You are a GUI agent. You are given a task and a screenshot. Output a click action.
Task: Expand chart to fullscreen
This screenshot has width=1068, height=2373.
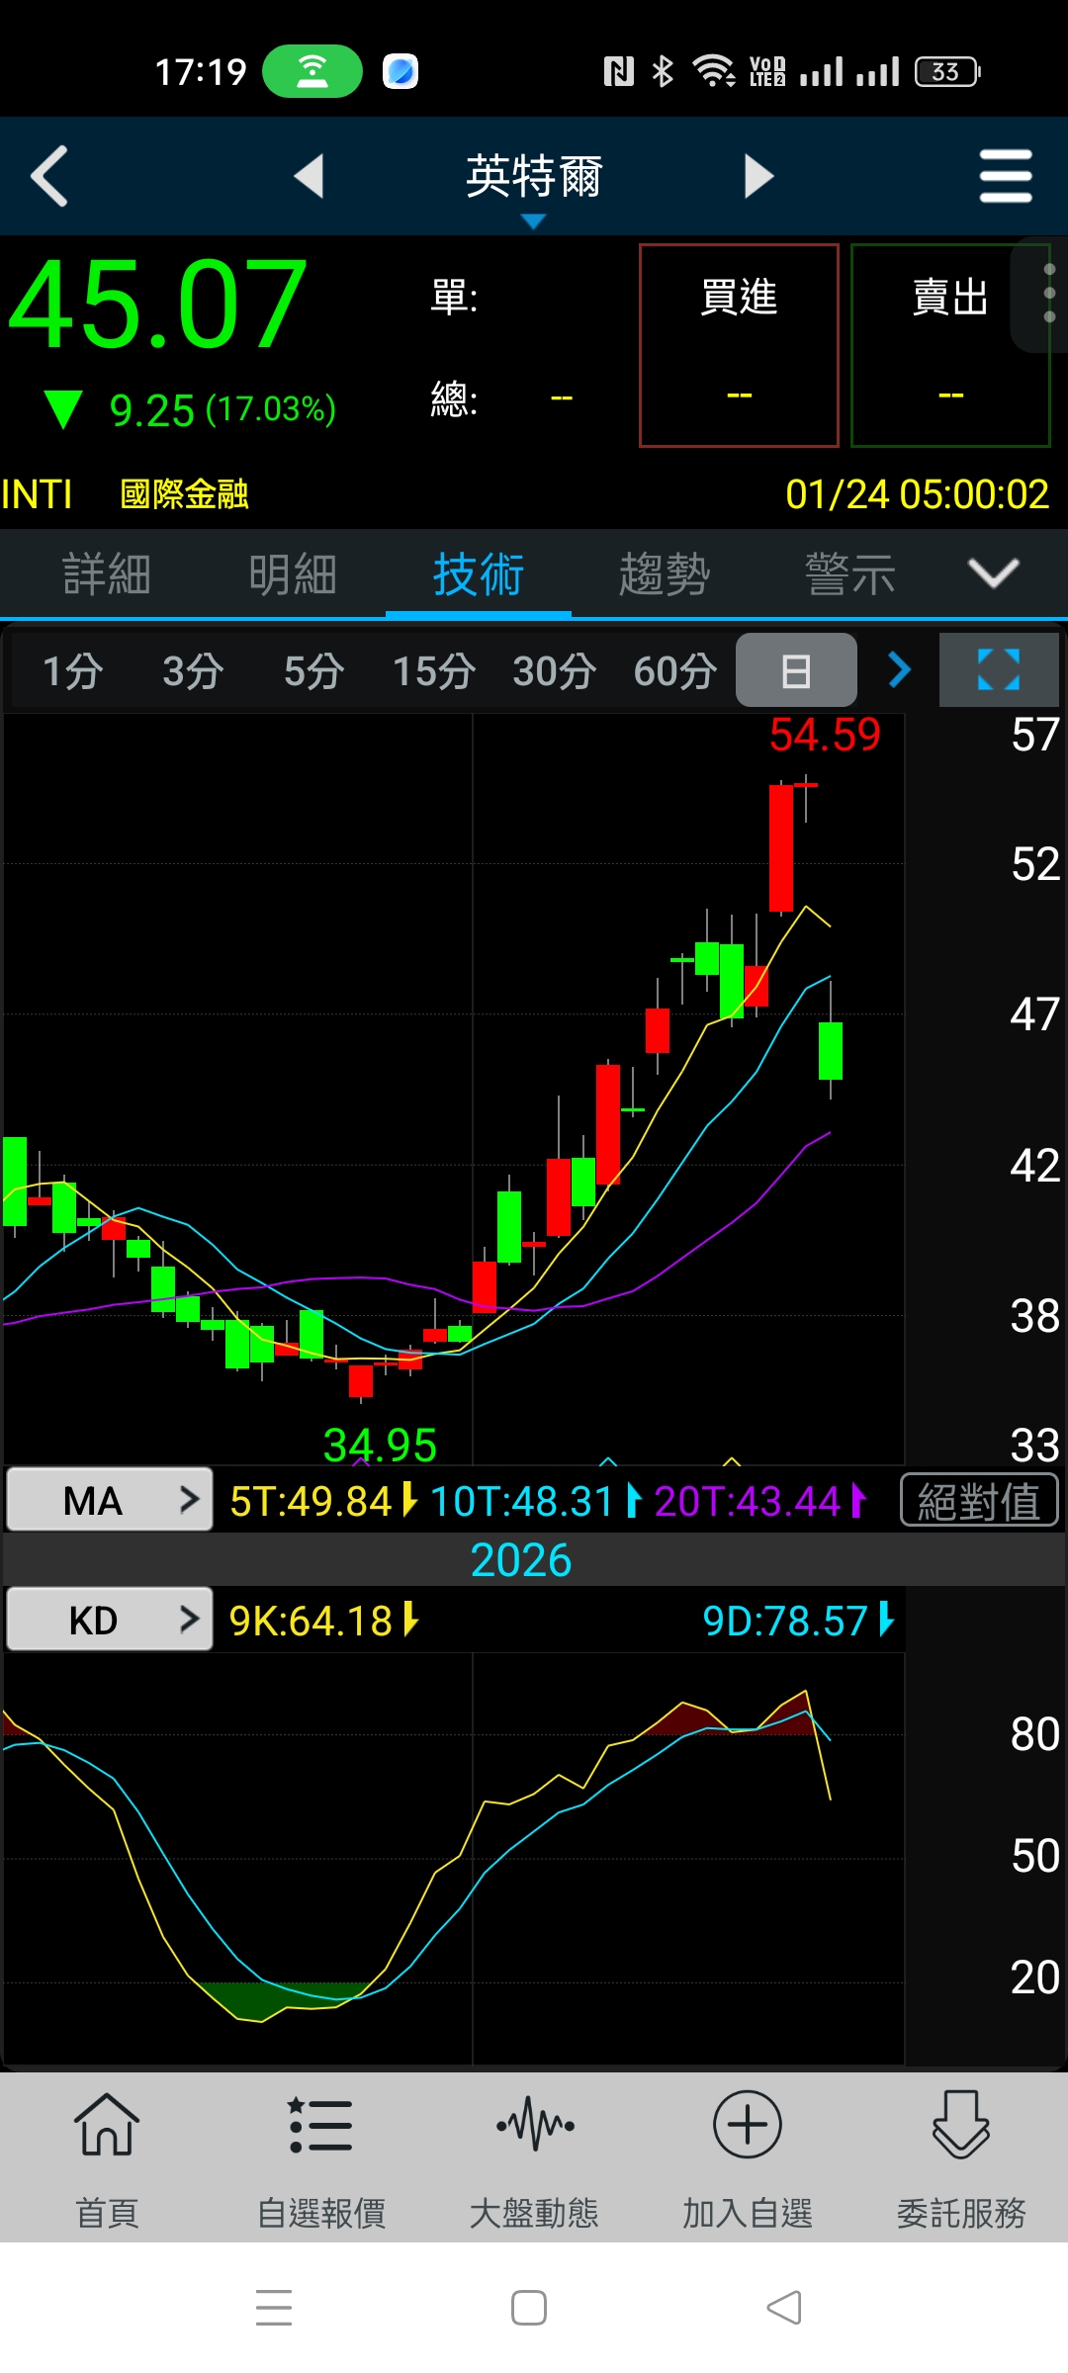[998, 670]
